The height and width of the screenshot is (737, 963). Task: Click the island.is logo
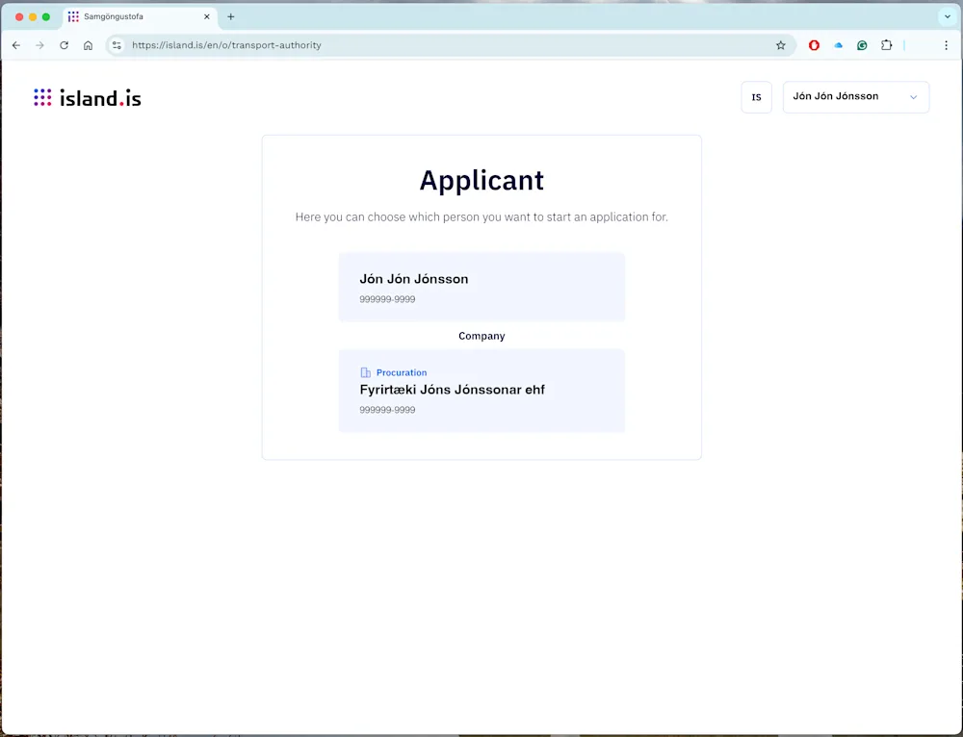point(88,97)
